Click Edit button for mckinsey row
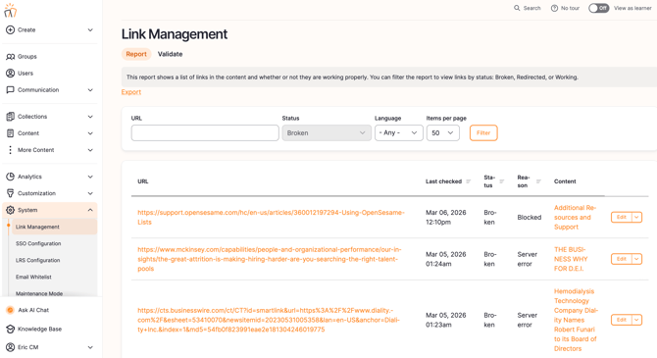Viewport: 657px width, 358px height. 622,259
